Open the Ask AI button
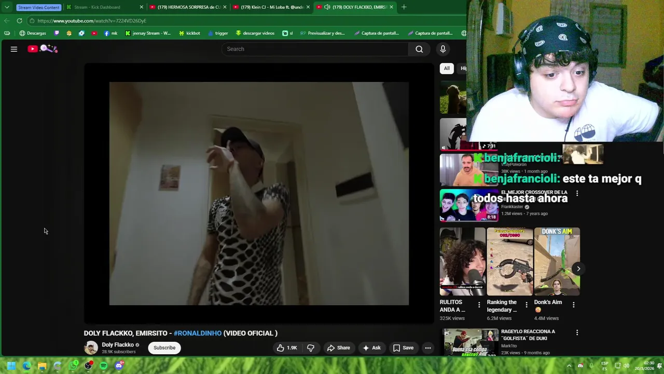The image size is (664, 374). [x=371, y=348]
